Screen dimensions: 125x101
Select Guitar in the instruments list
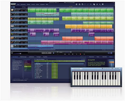click(x=28, y=67)
